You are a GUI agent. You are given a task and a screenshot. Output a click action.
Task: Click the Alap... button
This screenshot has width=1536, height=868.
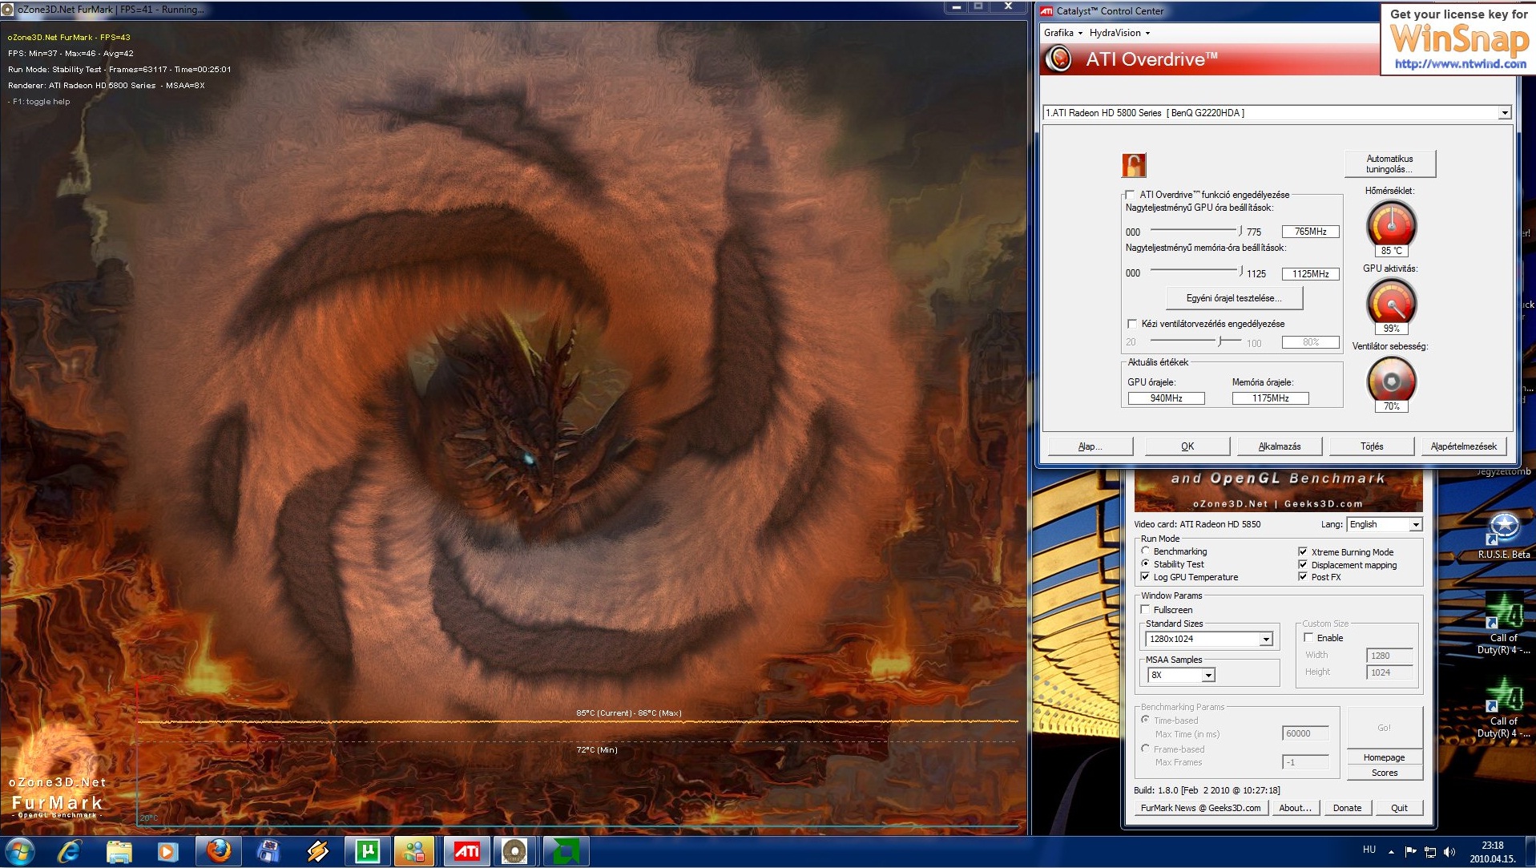1091,446
